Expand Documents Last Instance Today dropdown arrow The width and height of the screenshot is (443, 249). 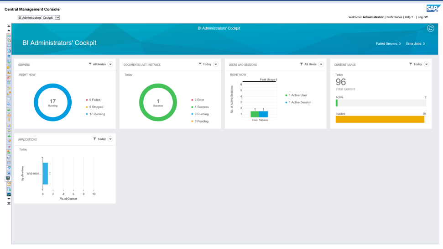216,64
